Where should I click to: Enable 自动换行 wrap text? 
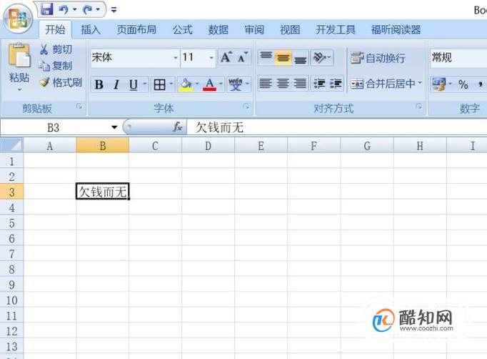[378, 58]
